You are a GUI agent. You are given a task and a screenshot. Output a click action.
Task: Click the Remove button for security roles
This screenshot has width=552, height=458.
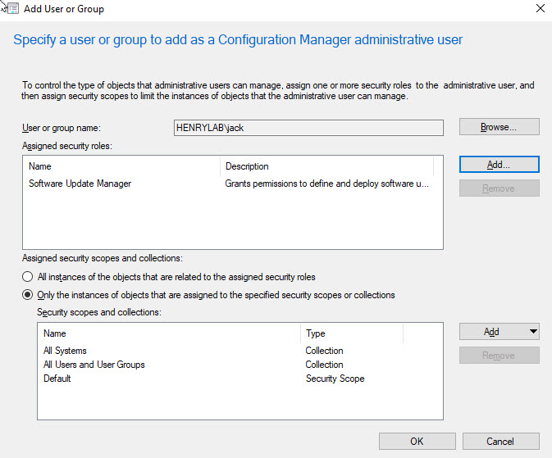tap(499, 188)
